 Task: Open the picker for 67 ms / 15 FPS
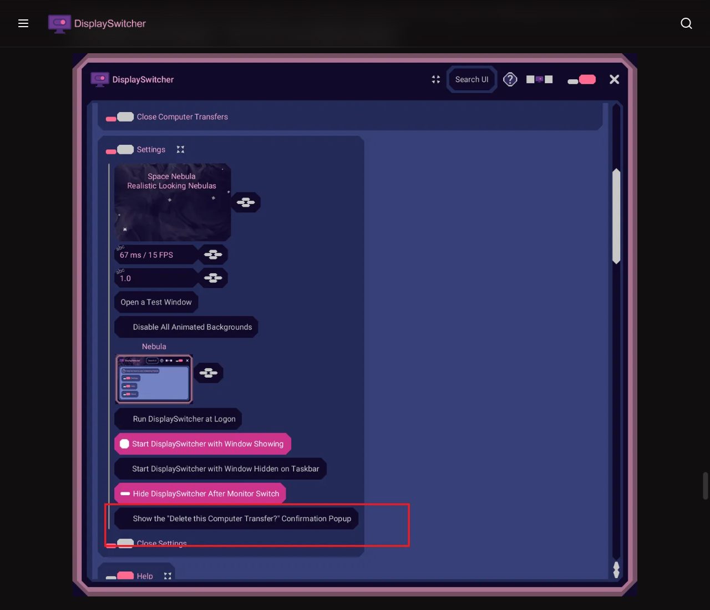click(213, 255)
